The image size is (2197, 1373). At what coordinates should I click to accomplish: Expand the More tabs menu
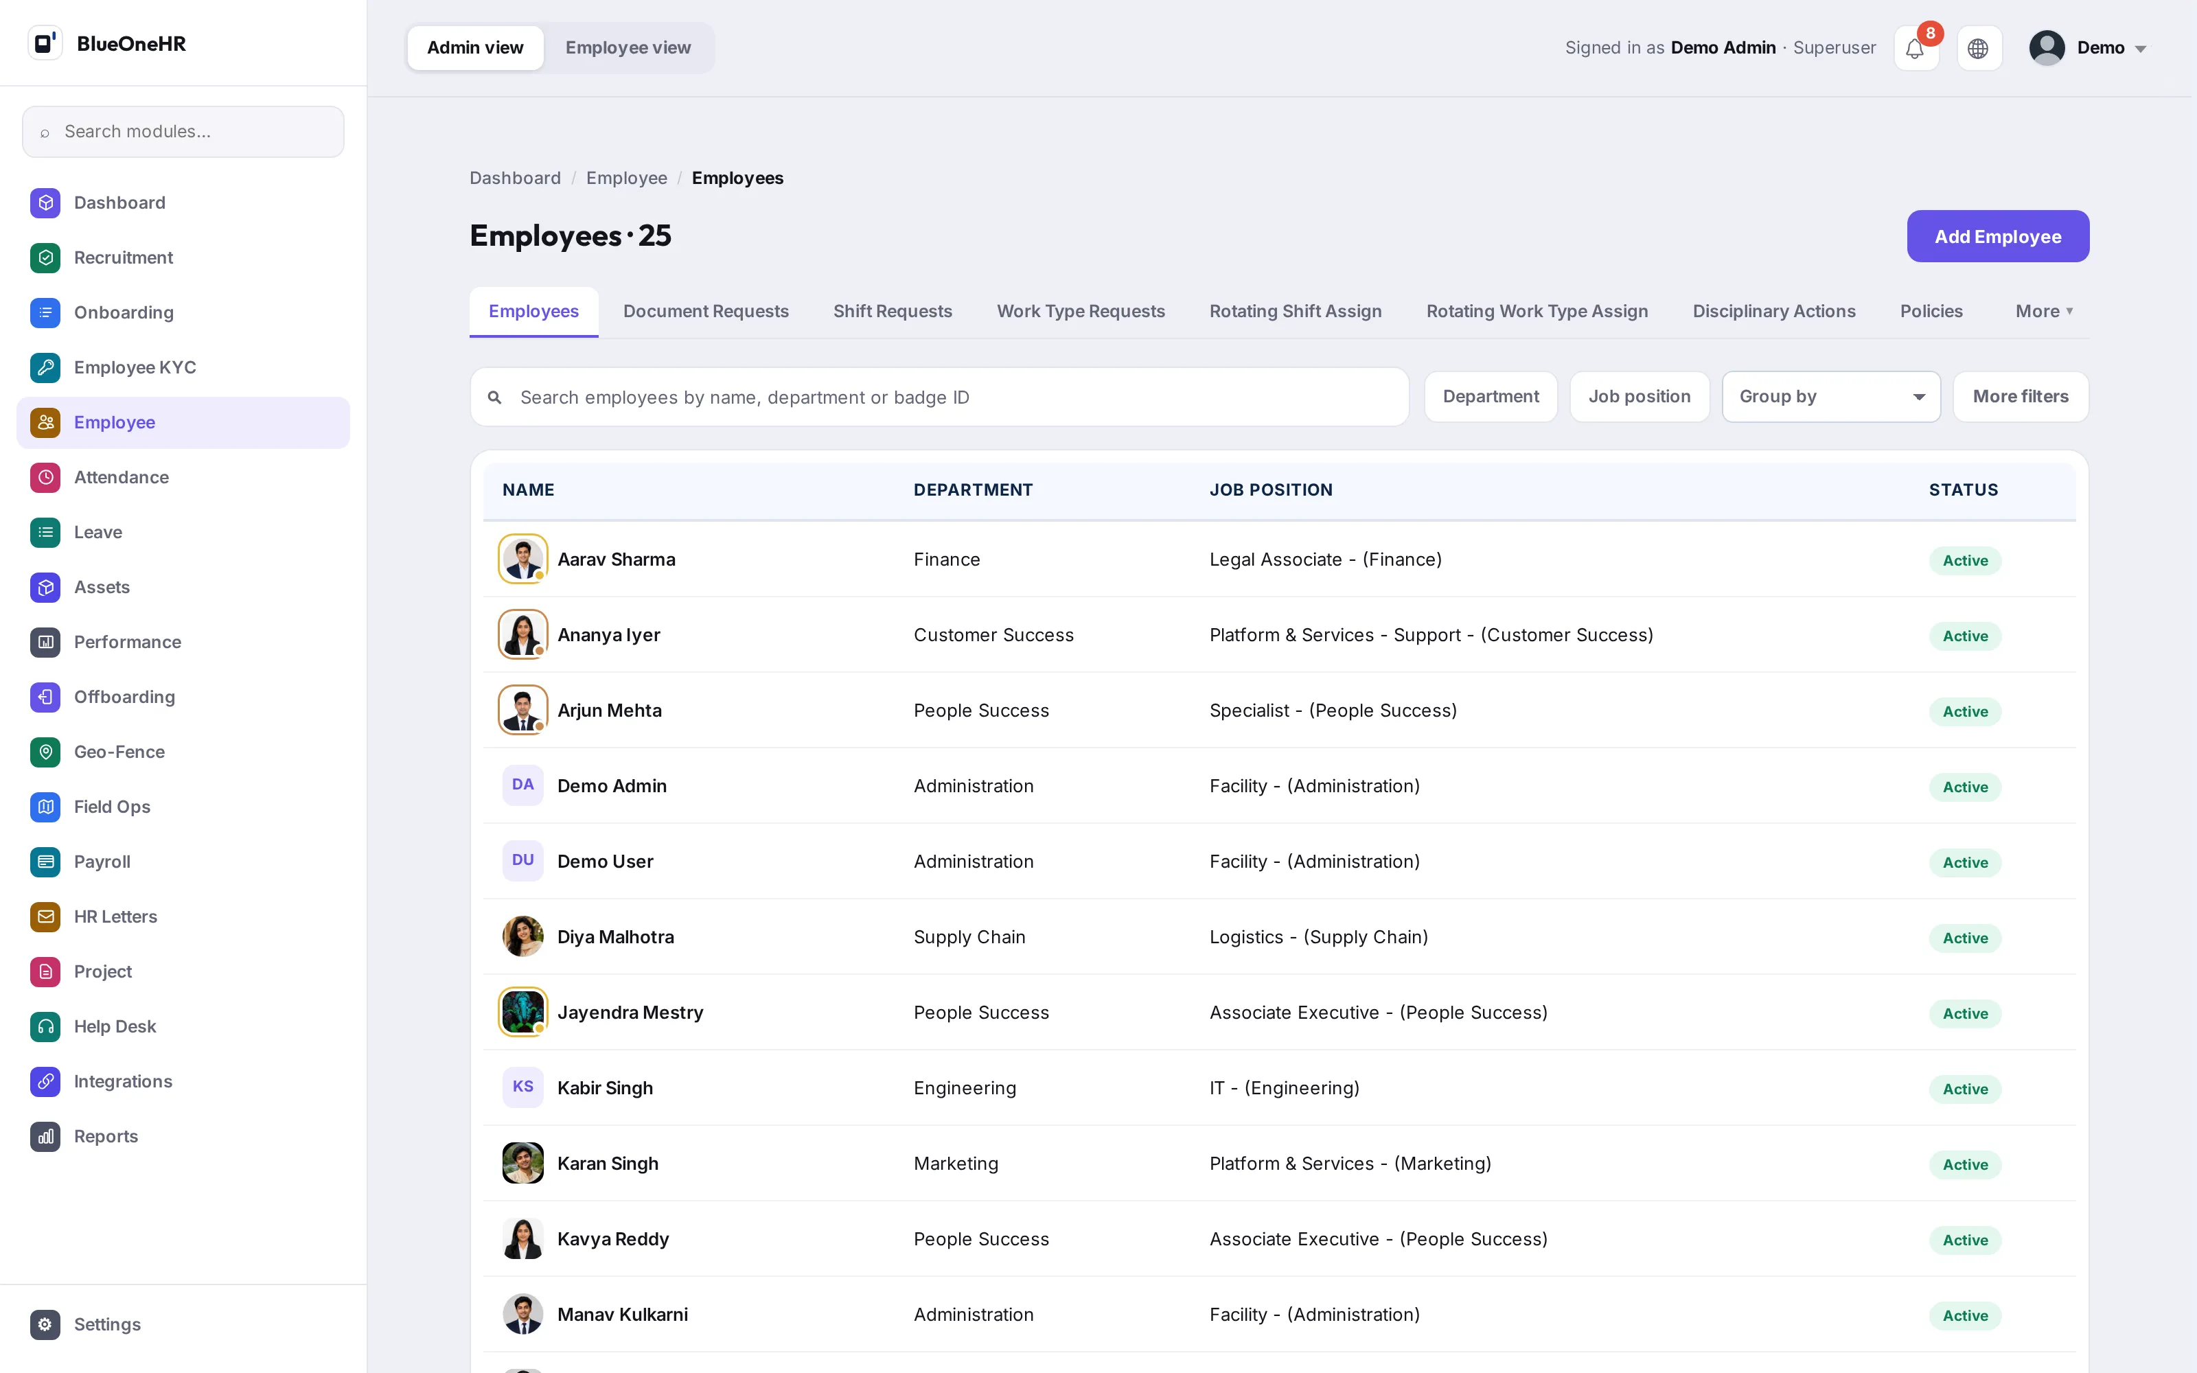(x=2044, y=312)
